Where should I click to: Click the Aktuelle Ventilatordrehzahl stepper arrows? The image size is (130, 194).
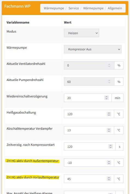(109, 65)
